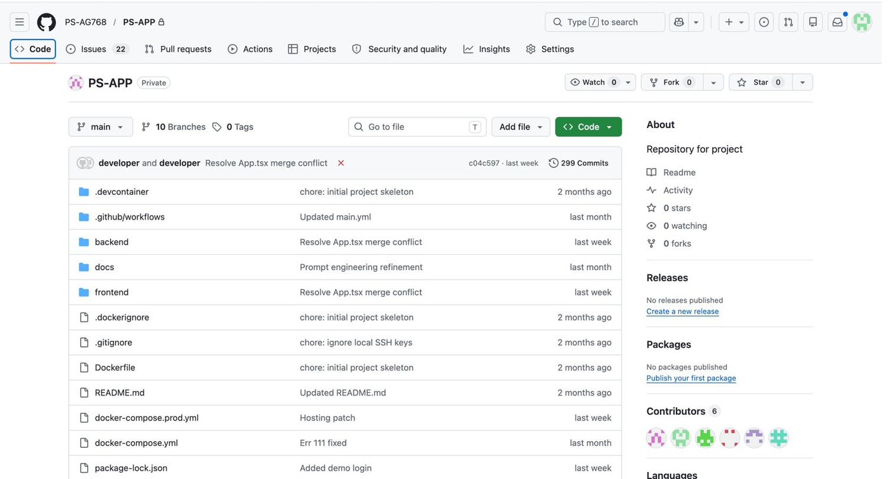View the 10 Branches link
Viewport: 891px width, 479px height.
tap(174, 127)
